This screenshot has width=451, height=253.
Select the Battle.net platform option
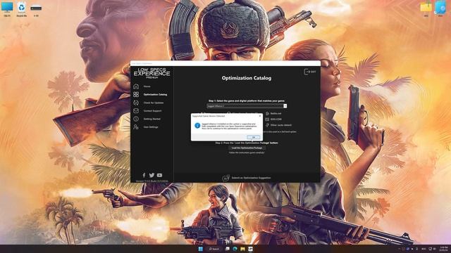273,114
